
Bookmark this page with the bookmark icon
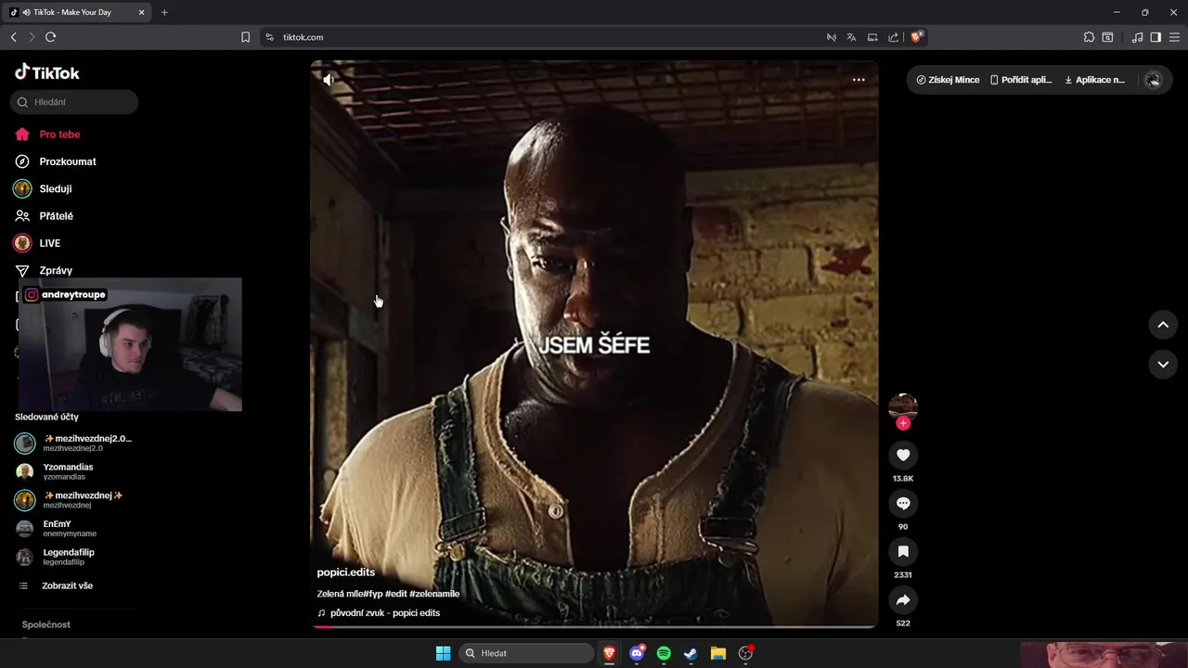[245, 37]
